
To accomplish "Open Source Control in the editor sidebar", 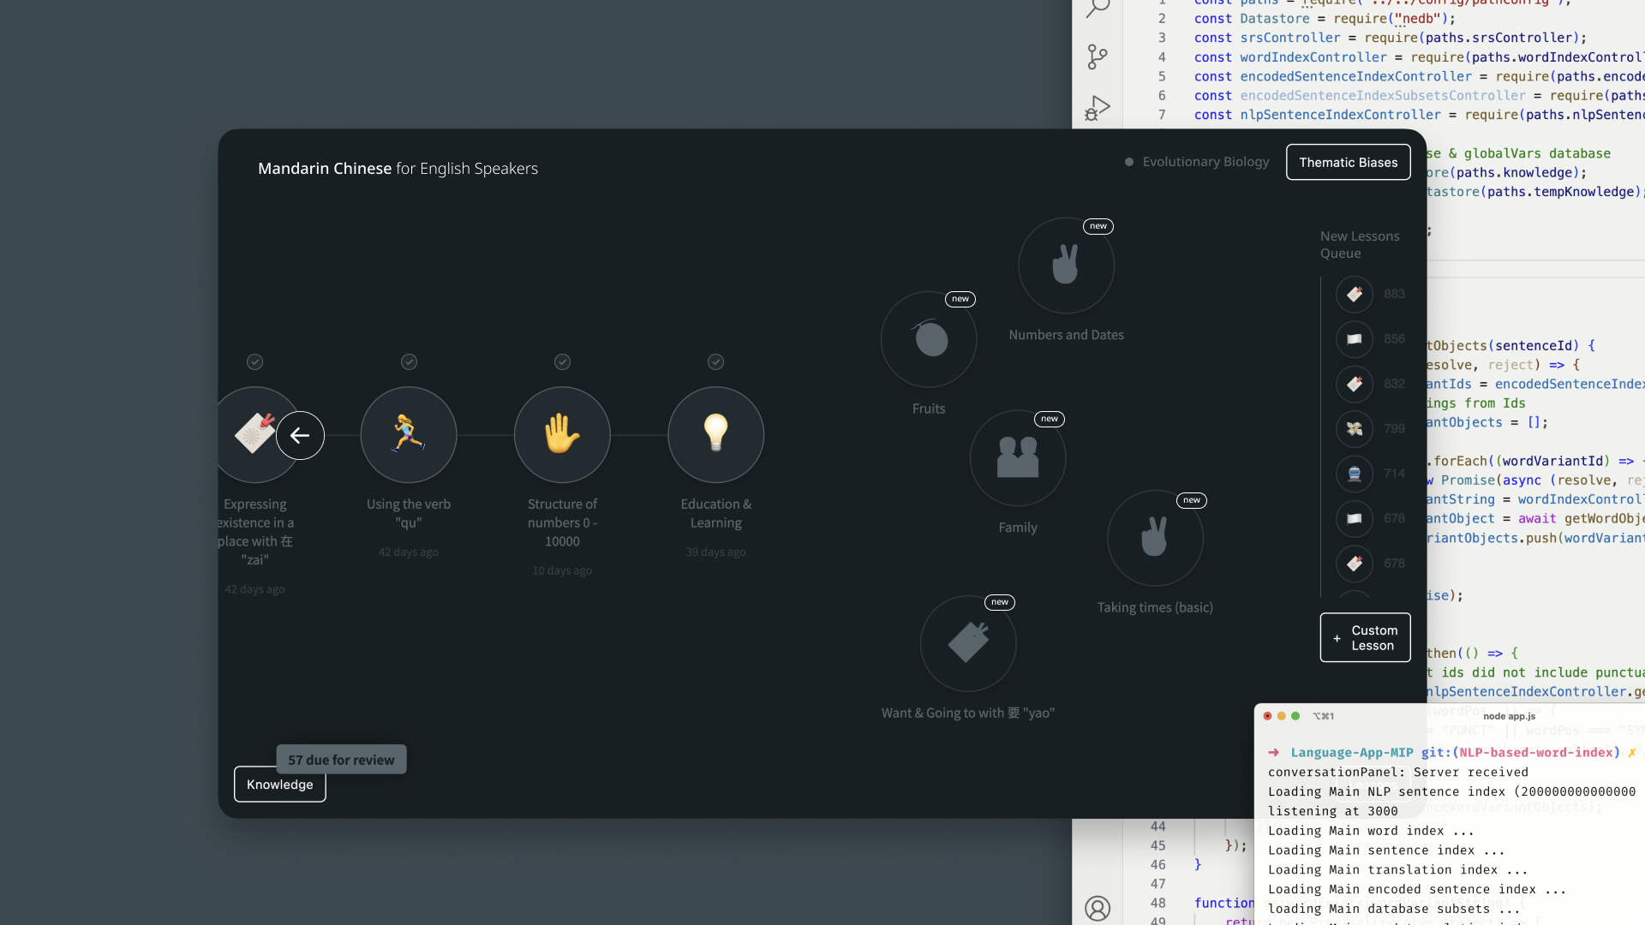I will 1097,57.
